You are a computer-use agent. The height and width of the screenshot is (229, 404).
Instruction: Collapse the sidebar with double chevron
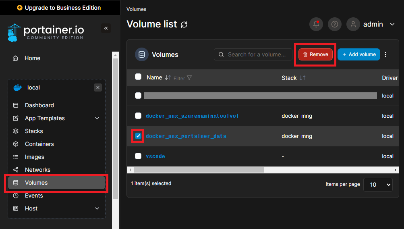pyautogui.click(x=106, y=28)
